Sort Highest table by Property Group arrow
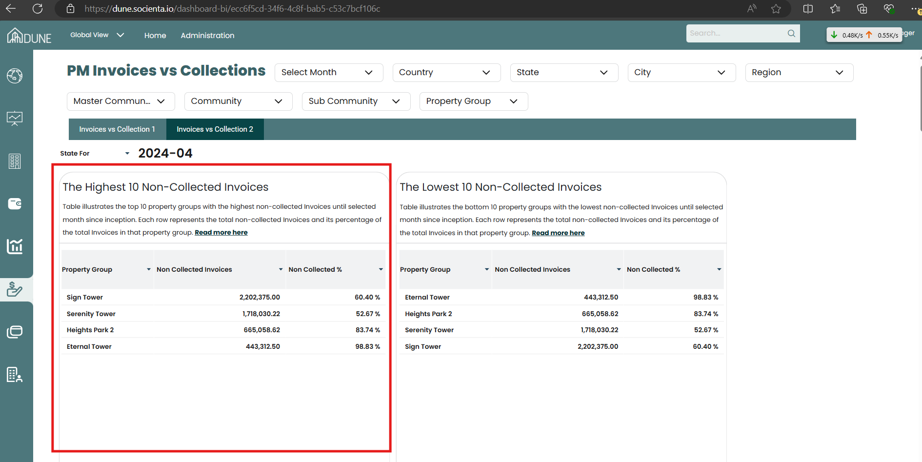This screenshot has height=462, width=922. coord(149,269)
